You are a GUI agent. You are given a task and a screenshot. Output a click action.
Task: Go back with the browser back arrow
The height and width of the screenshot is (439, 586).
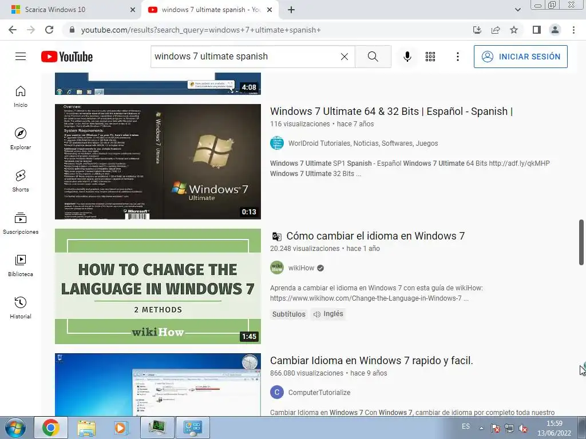pyautogui.click(x=13, y=30)
